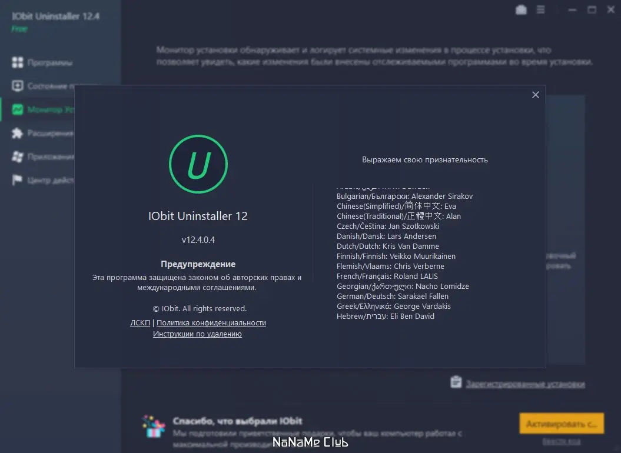Click the enter code link under Activate
The image size is (621, 453).
click(562, 441)
